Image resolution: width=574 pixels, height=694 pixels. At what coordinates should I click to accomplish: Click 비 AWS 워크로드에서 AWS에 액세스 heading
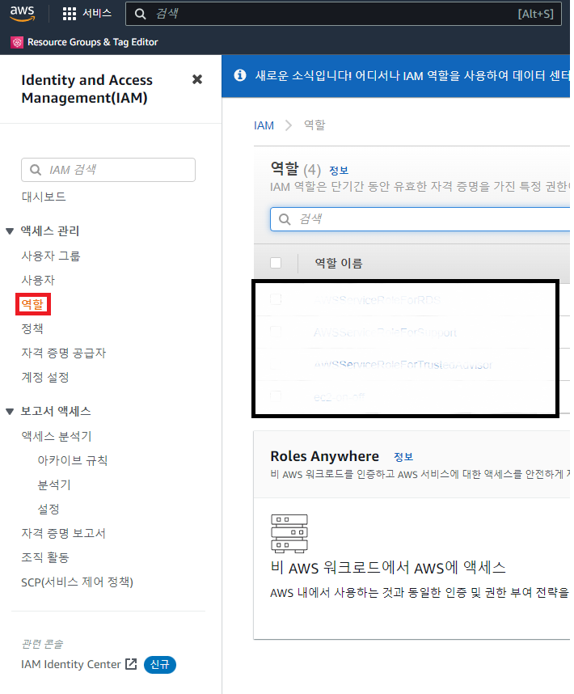pos(388,568)
